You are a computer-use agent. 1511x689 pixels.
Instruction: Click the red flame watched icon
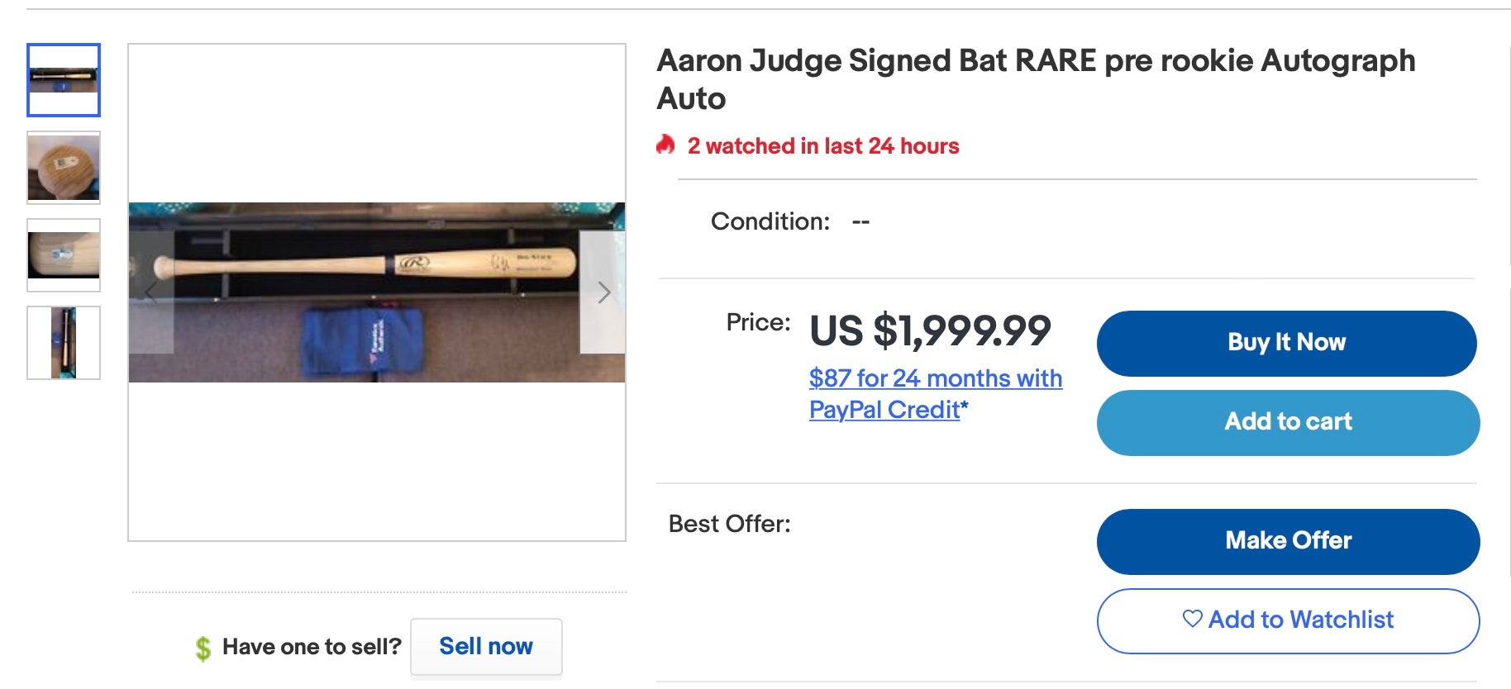point(666,145)
